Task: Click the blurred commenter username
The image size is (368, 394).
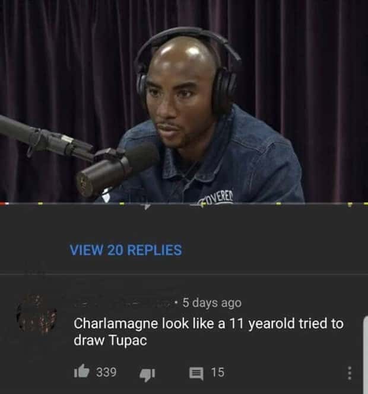Action: tap(122, 303)
